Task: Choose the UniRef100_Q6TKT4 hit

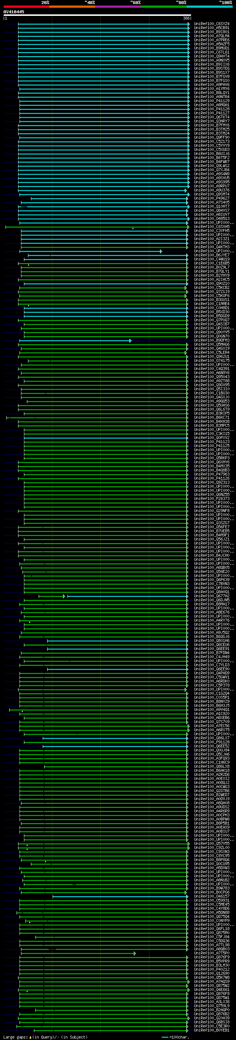Action: pyautogui.click(x=211, y=117)
